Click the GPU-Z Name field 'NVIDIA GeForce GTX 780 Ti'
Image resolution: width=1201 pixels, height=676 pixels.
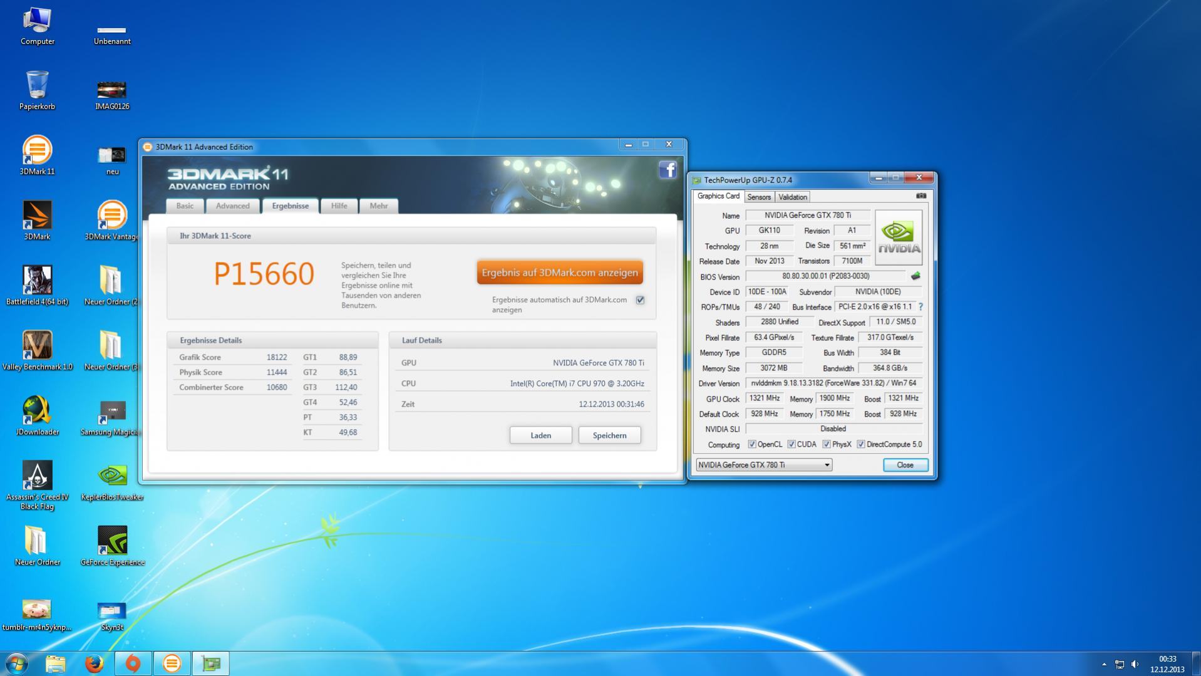pyautogui.click(x=808, y=216)
